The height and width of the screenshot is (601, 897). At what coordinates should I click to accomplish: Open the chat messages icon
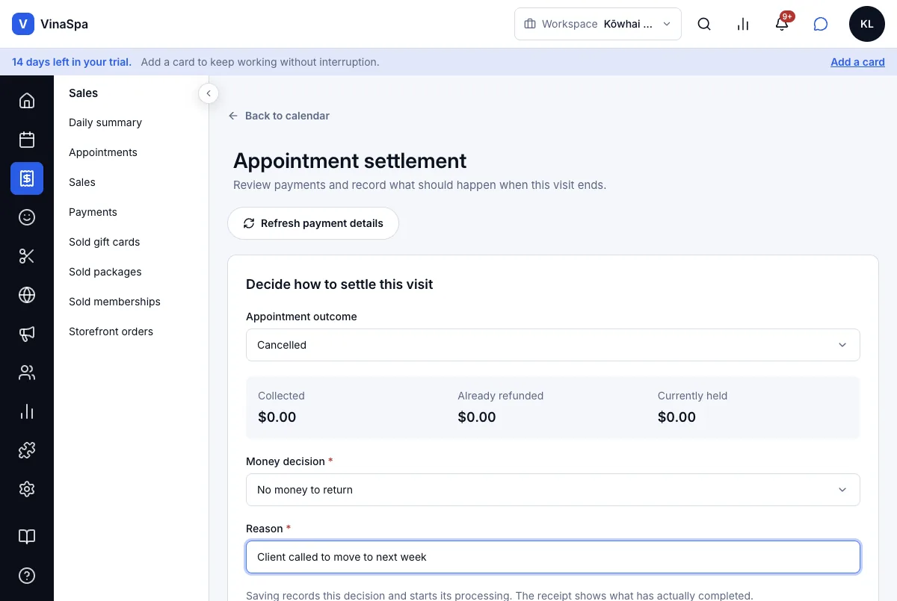(x=821, y=24)
